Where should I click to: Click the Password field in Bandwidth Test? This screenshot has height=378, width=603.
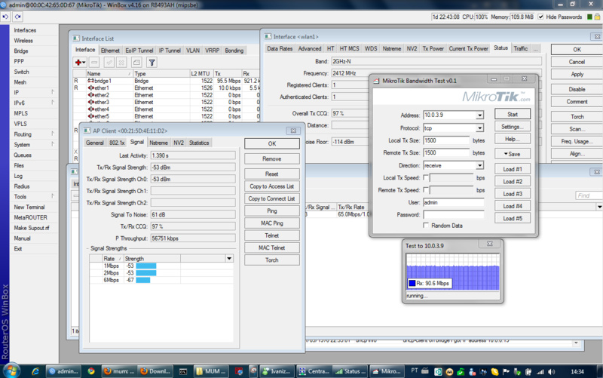[x=453, y=215]
